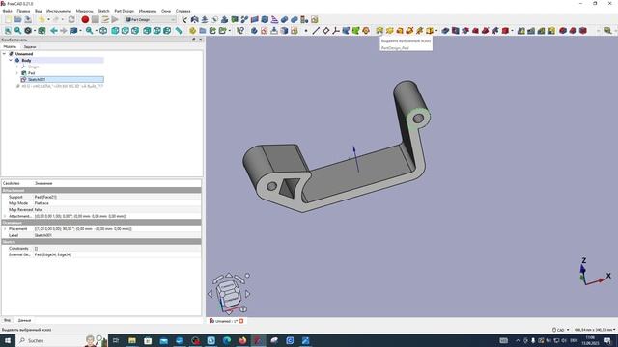Screen dimensions: 618x347
Task: Click the Datum line icon
Action: tap(316, 30)
